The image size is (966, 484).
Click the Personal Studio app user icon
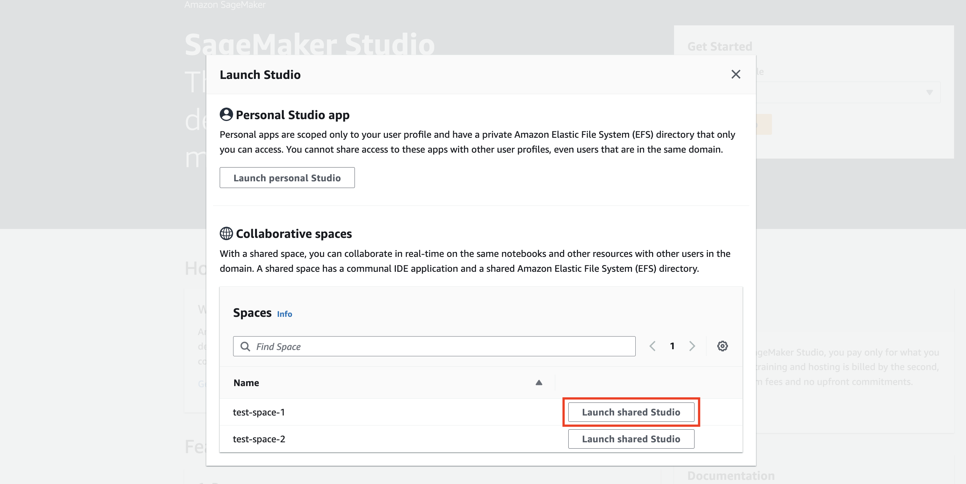tap(226, 114)
